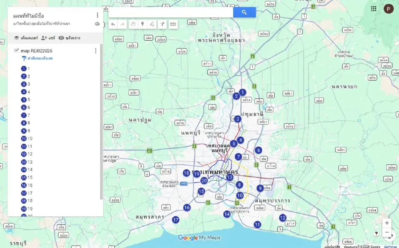This screenshot has height=248, width=399.
Task: Click the cloud save status icon
Action: [97, 24]
